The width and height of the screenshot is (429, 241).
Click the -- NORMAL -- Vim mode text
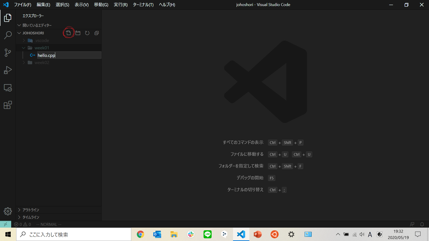point(49,224)
